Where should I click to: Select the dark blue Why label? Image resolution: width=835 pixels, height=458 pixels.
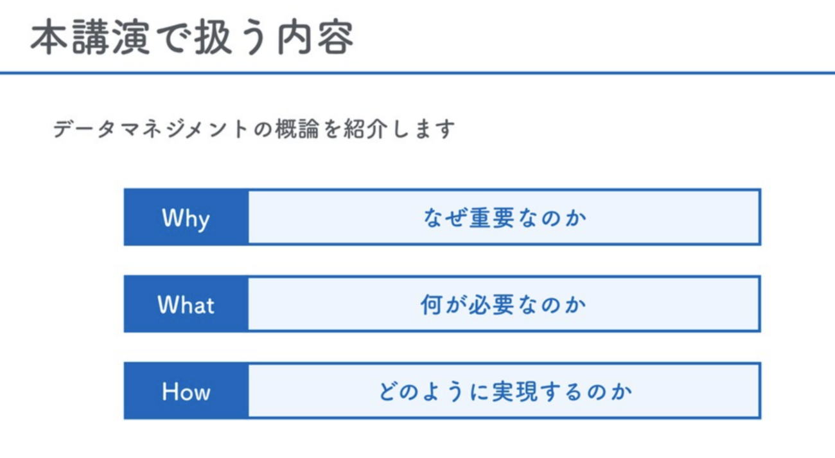[x=186, y=218]
